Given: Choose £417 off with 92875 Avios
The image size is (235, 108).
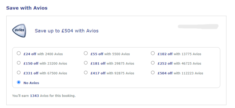Looking at the screenshot, I should click(x=86, y=72).
